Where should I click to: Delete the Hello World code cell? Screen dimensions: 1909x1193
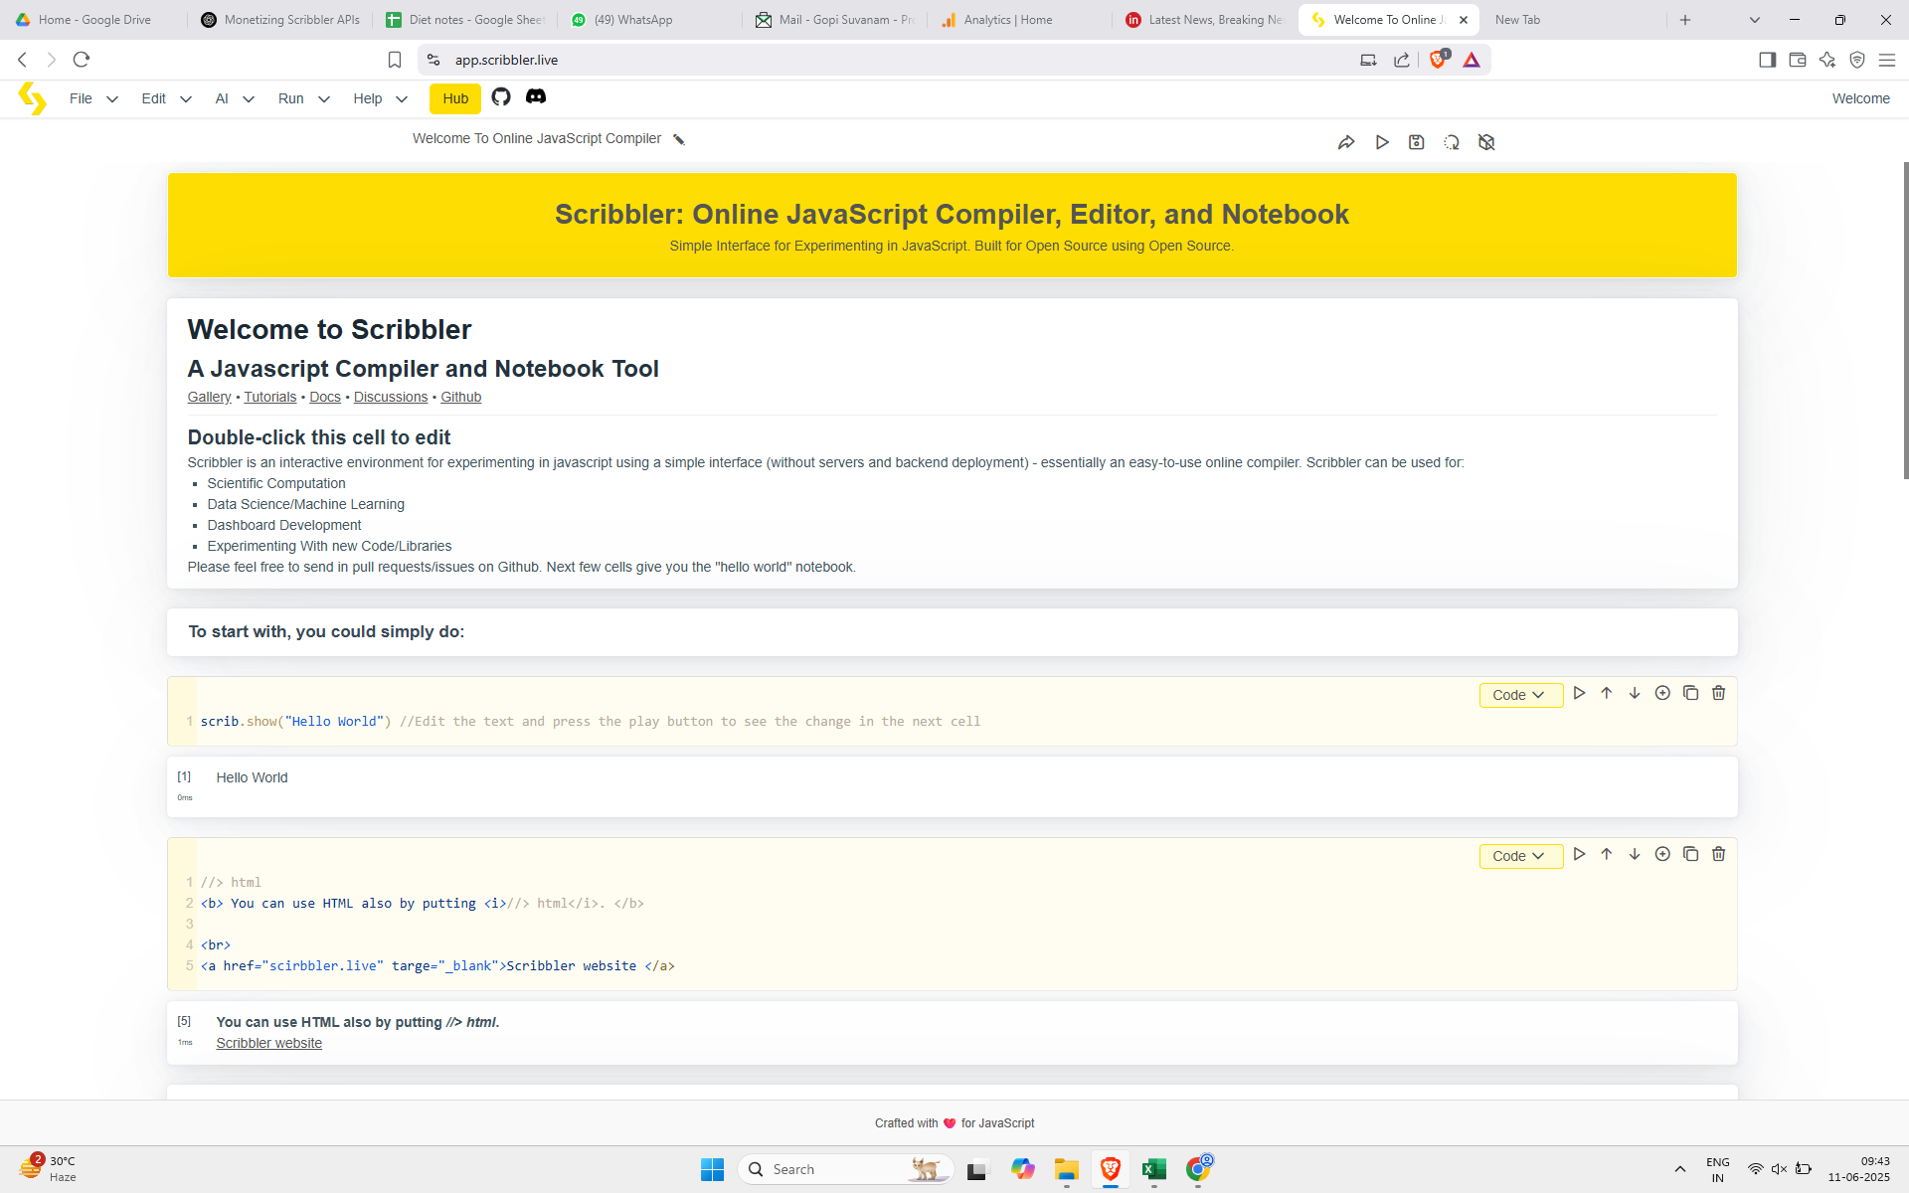1718,692
